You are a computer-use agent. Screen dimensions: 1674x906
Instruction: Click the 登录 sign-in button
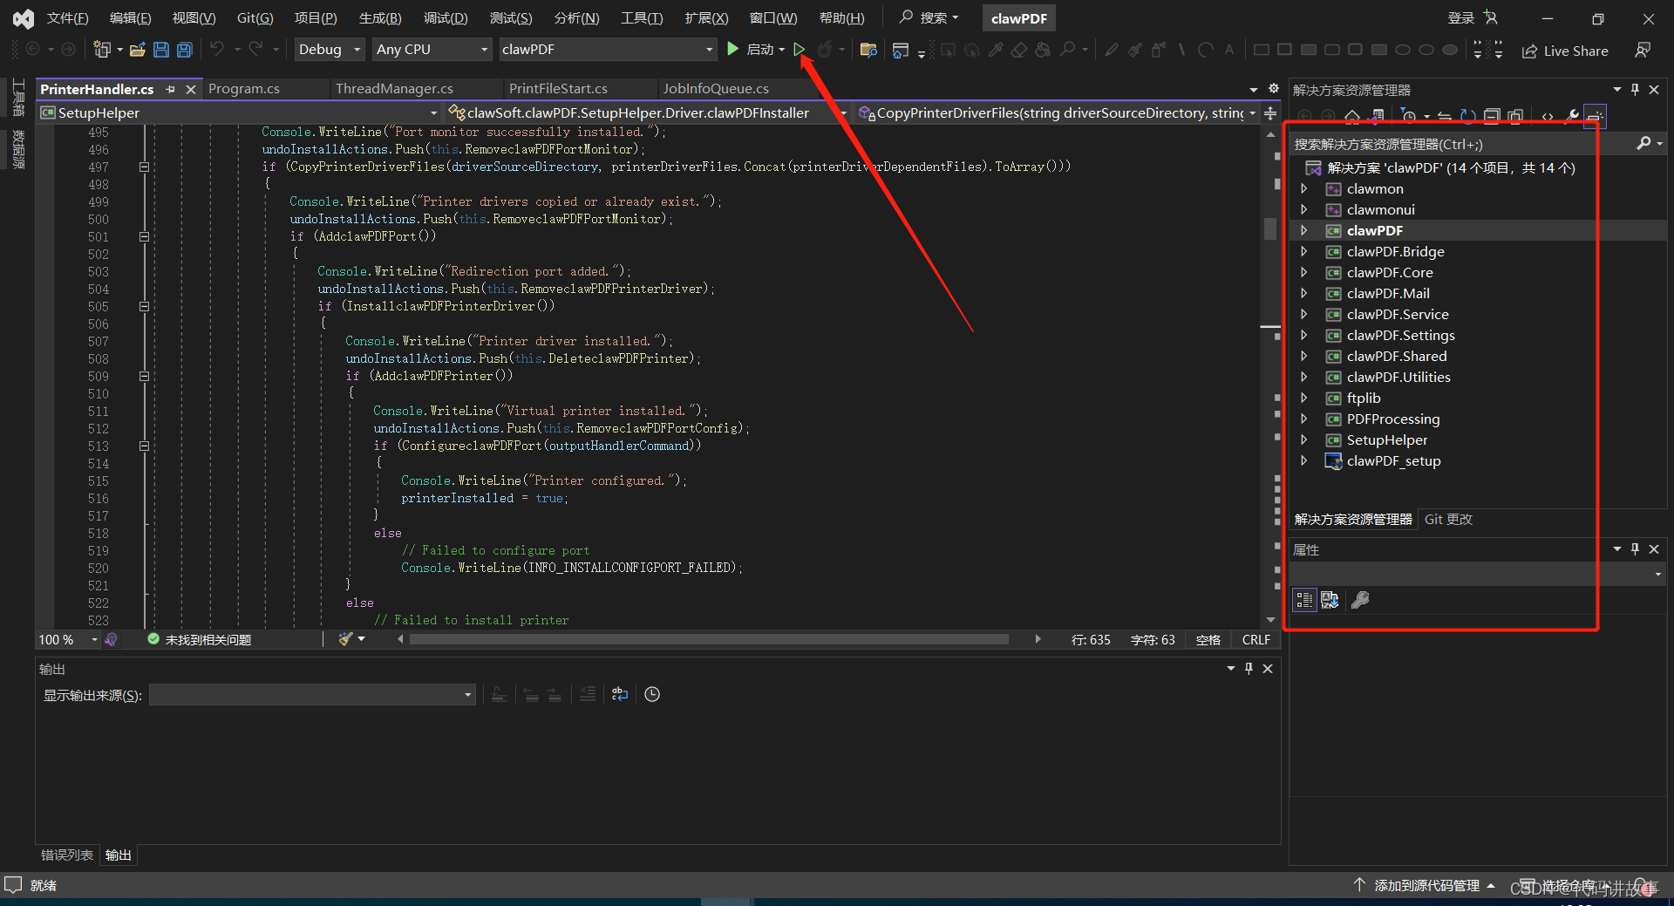coord(1472,18)
